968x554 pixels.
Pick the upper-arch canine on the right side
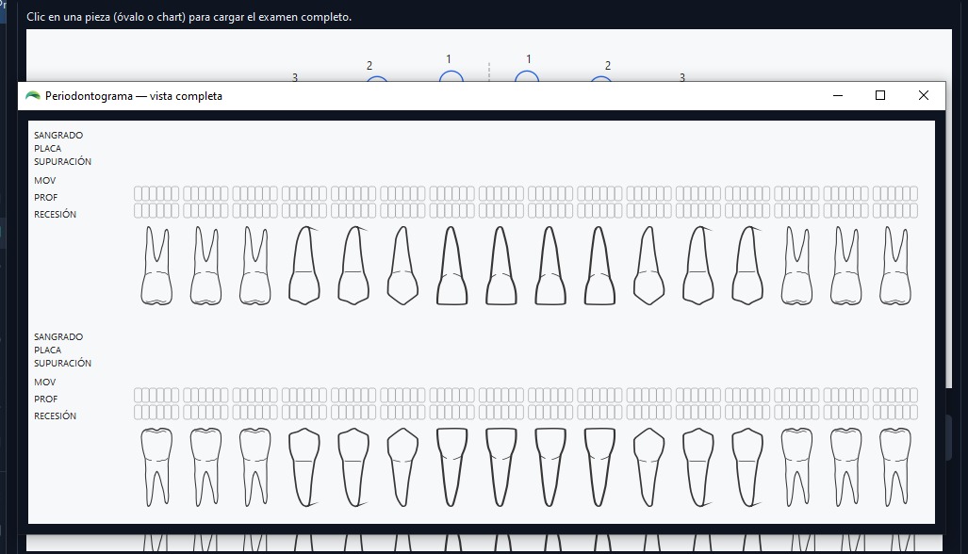[648, 266]
